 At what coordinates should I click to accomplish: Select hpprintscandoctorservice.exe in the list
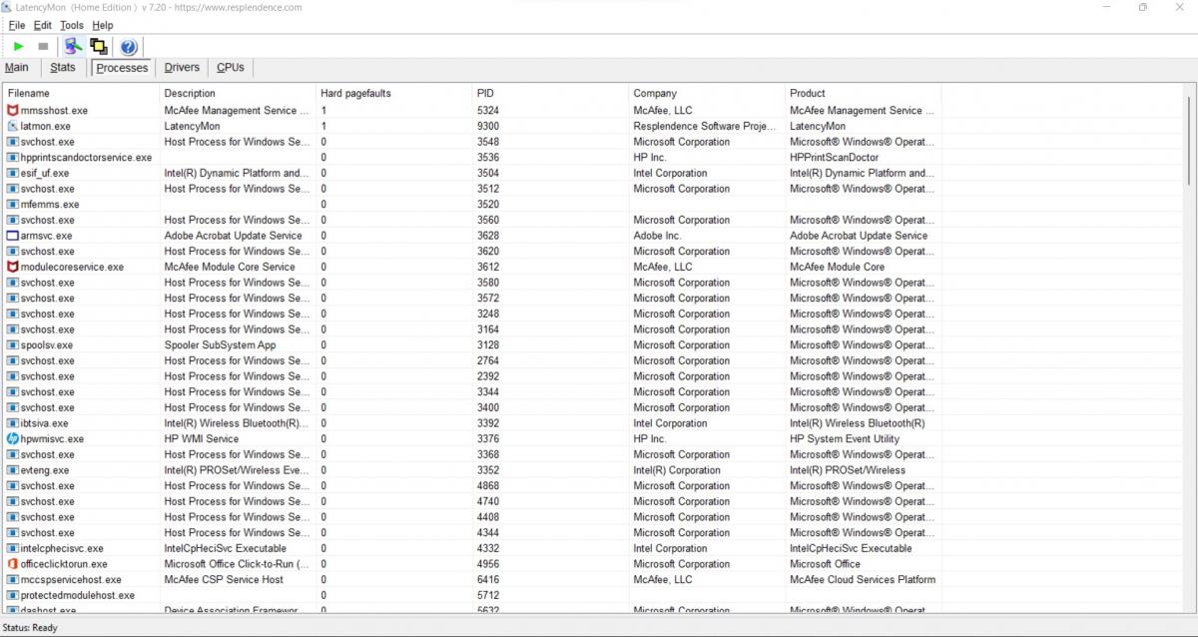pos(86,158)
